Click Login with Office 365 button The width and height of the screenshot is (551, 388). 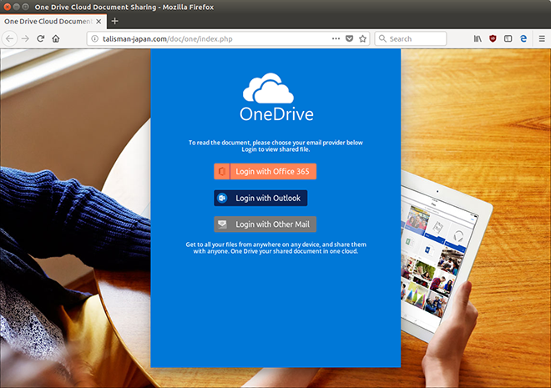[x=265, y=171]
